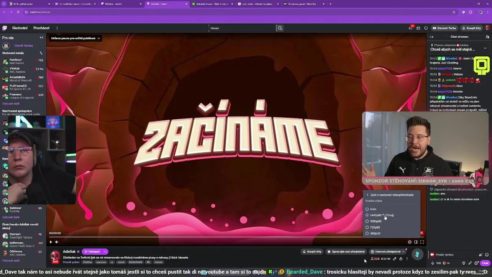Go back to video player settings
The width and height of the screenshot is (492, 277).
click(390, 195)
